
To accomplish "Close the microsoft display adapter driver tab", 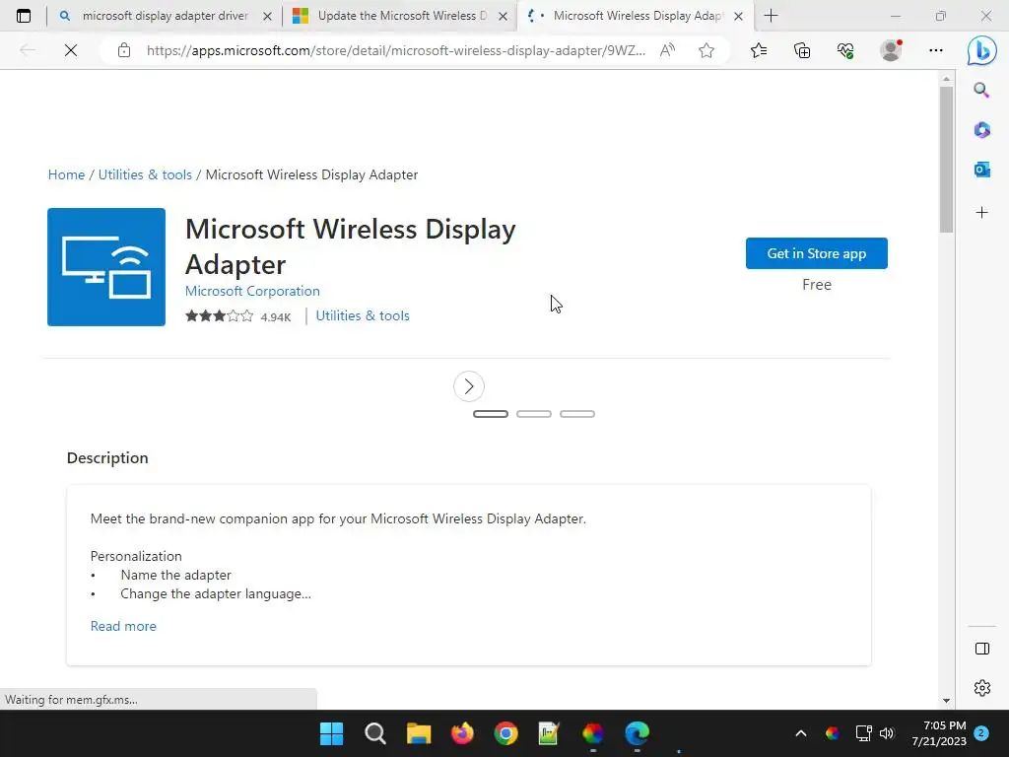I will click(267, 17).
